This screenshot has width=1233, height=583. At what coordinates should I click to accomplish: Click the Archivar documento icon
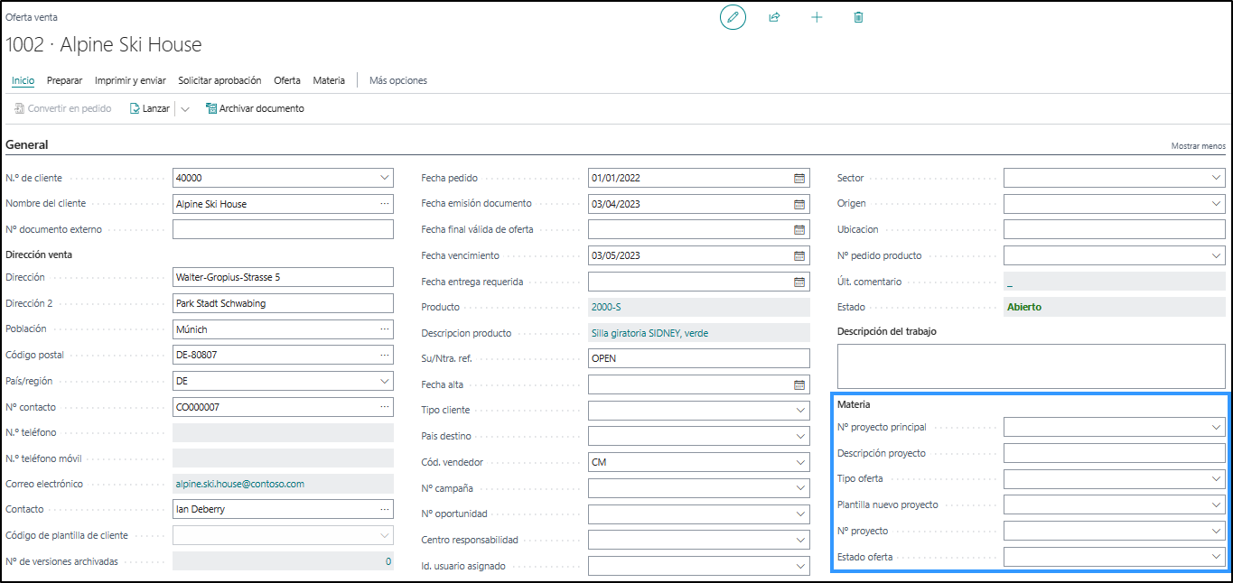[211, 108]
